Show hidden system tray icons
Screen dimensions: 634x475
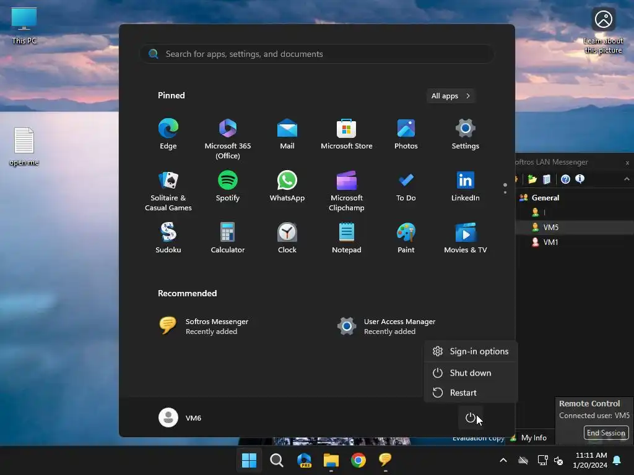503,460
